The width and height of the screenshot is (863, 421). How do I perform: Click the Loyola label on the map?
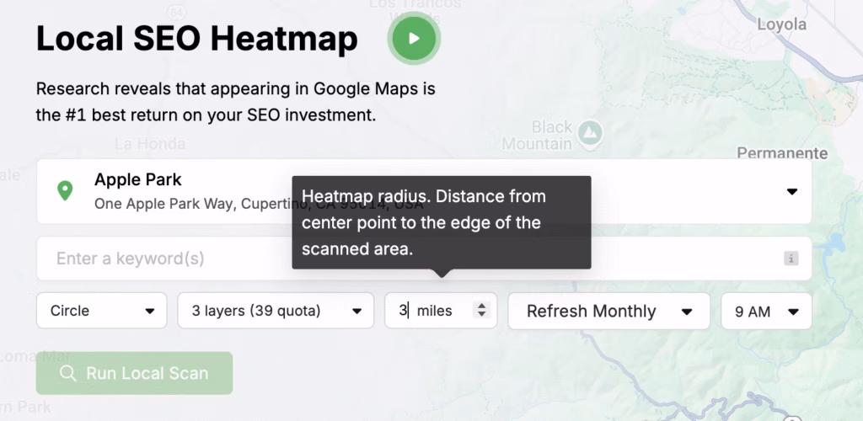[x=781, y=24]
